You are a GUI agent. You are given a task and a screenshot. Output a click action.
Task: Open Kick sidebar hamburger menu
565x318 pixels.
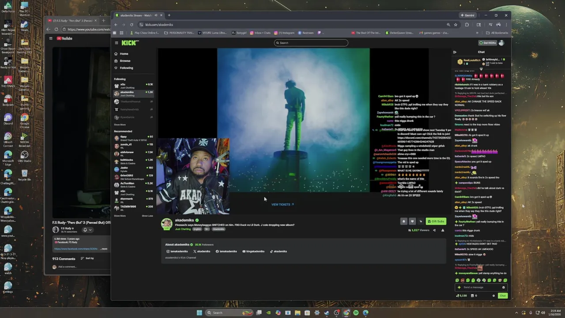(117, 43)
